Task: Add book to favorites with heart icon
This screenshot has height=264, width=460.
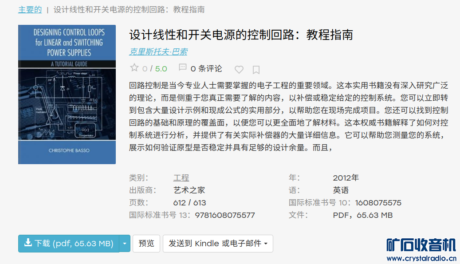Action: pos(239,70)
